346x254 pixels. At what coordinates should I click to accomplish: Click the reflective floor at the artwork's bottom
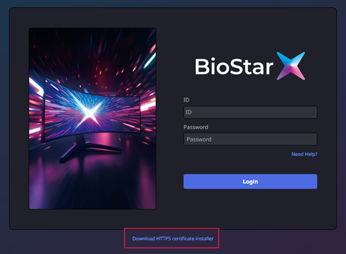click(x=92, y=192)
